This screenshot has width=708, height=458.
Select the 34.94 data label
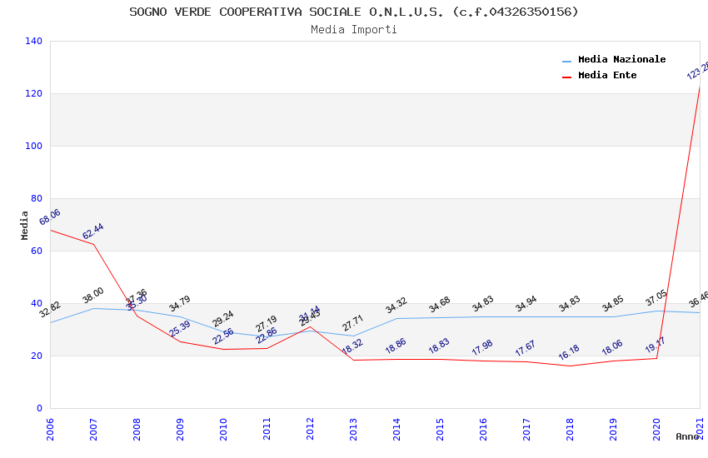526,304
